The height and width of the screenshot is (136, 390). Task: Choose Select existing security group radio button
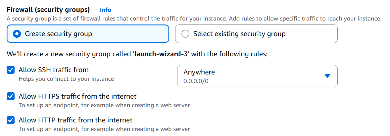click(x=185, y=34)
